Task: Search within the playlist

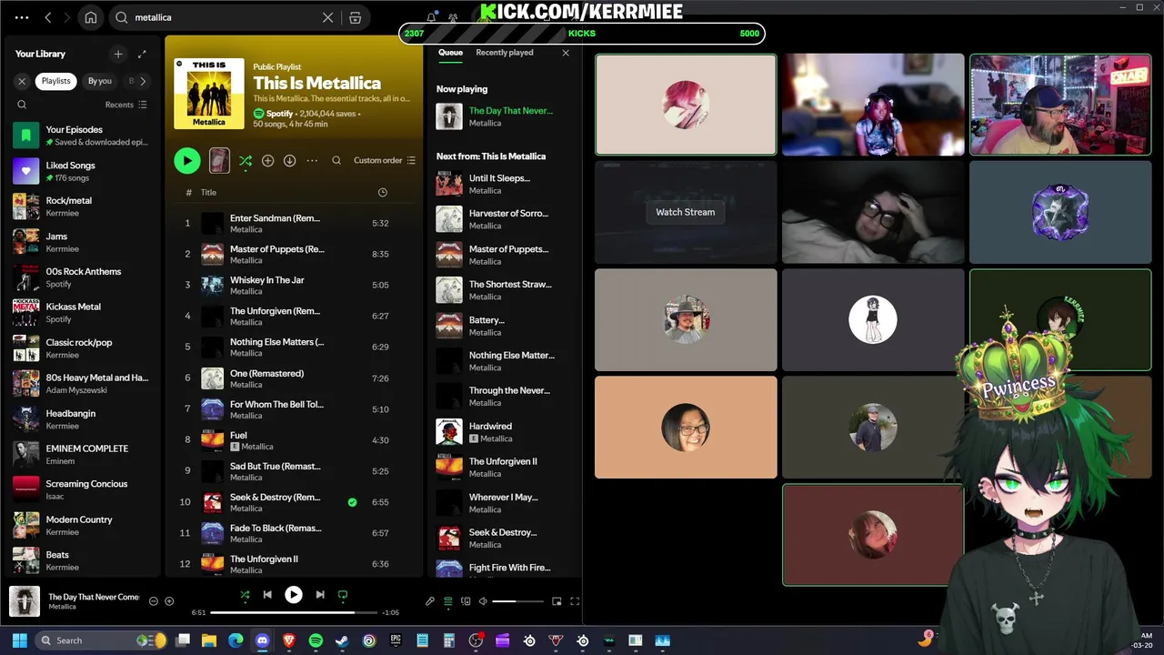Action: pyautogui.click(x=336, y=160)
